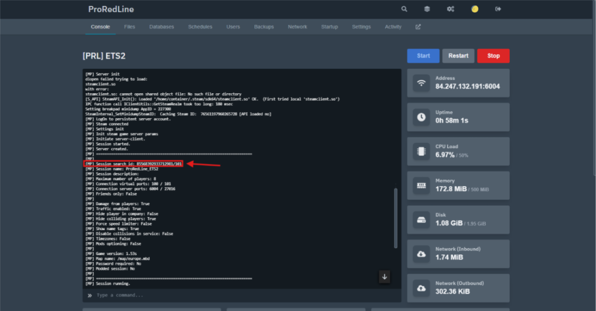The width and height of the screenshot is (596, 311).
Task: Switch to the Console tab
Action: point(100,27)
